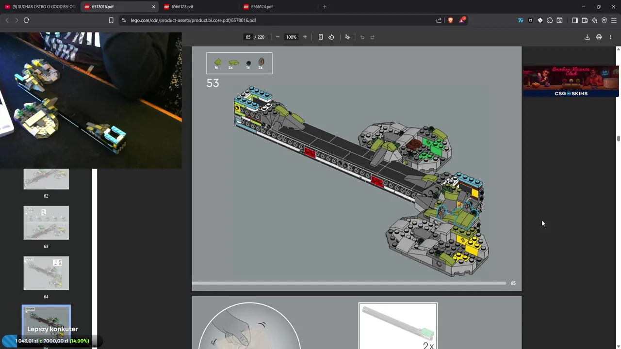This screenshot has width=621, height=349.
Task: Click the parts list box for step 53
Action: (x=239, y=63)
